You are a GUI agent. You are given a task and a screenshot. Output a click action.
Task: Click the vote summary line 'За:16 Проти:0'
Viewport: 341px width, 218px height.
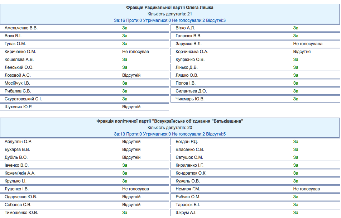tap(170, 20)
